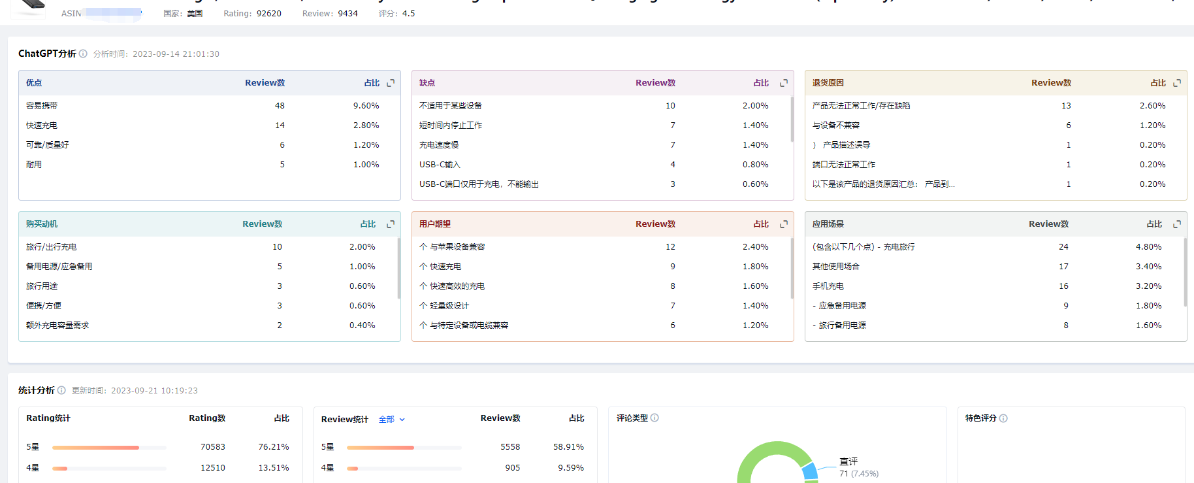Select the 端口无法正常工作 row

click(995, 165)
